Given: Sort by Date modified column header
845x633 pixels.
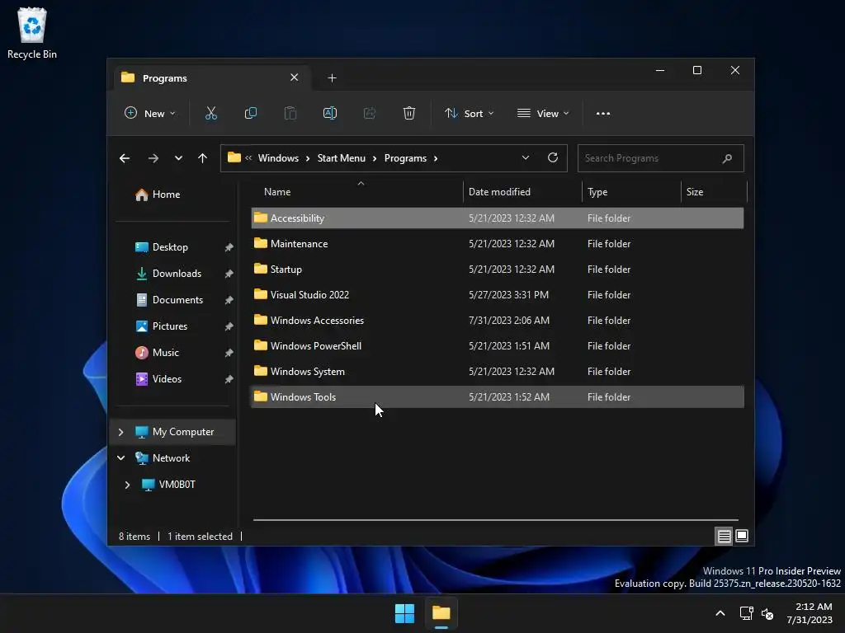Looking at the screenshot, I should pos(522,191).
